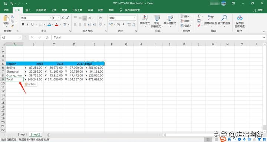Toggle Bold formatting

[x=23, y=24]
